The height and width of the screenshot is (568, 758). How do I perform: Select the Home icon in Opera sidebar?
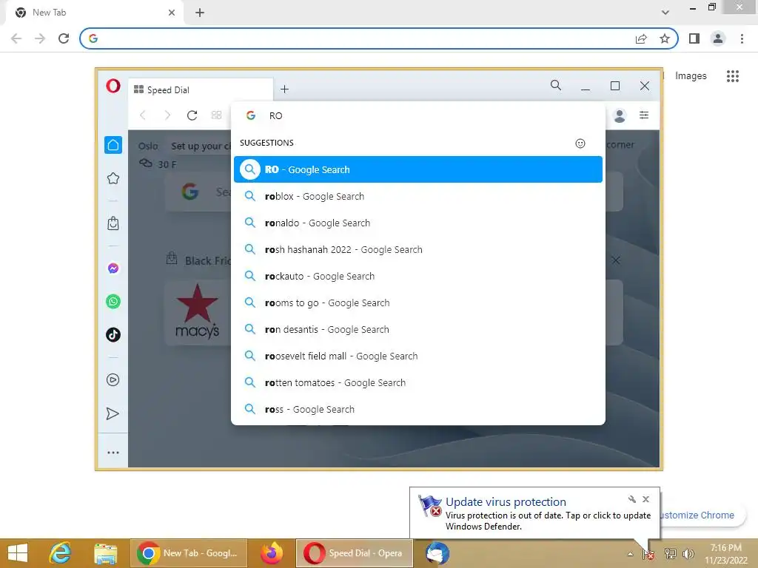113,145
